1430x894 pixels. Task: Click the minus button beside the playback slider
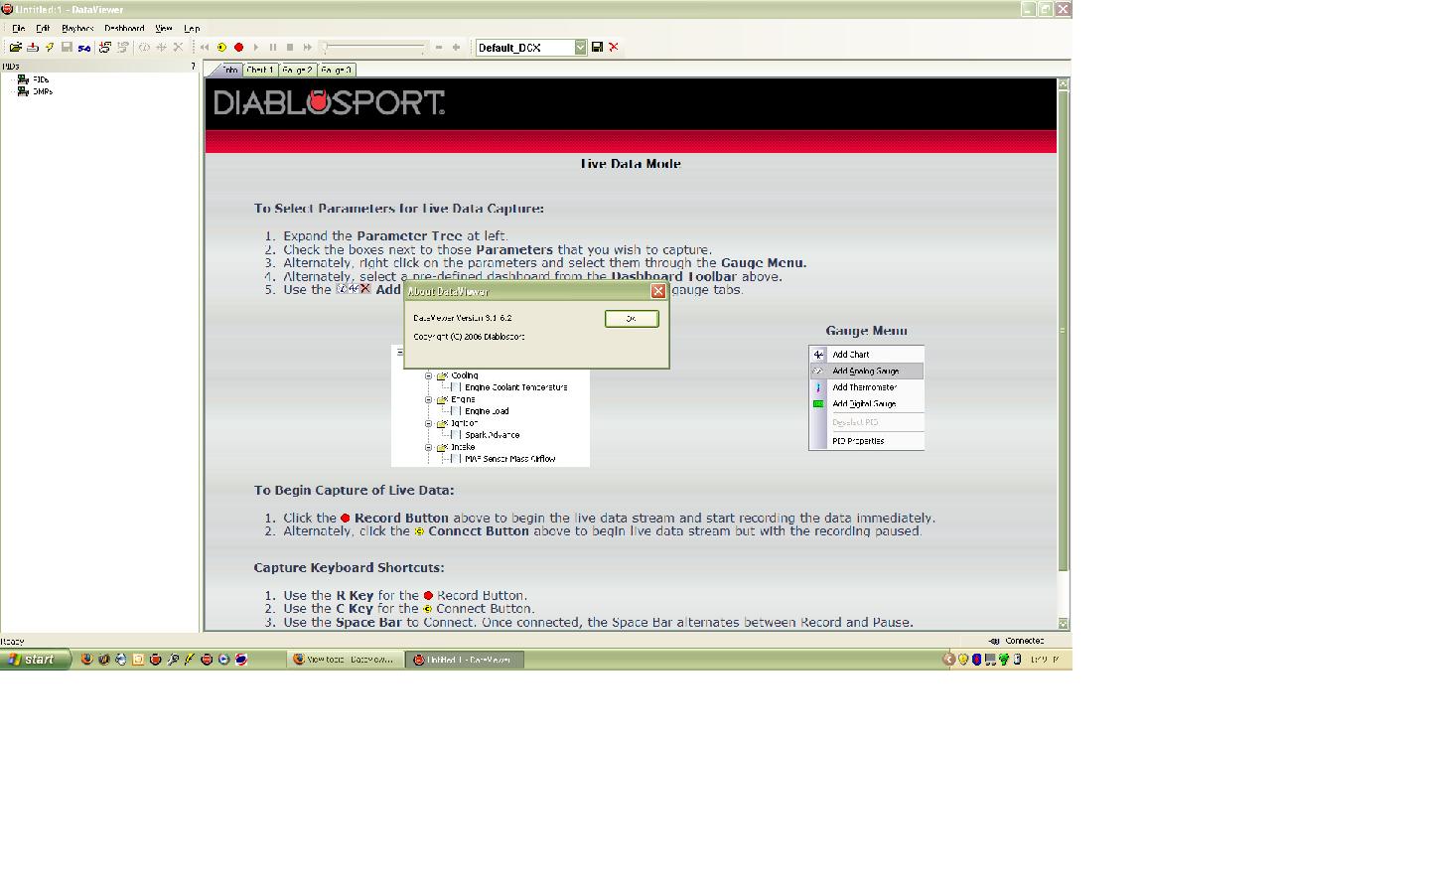[439, 48]
